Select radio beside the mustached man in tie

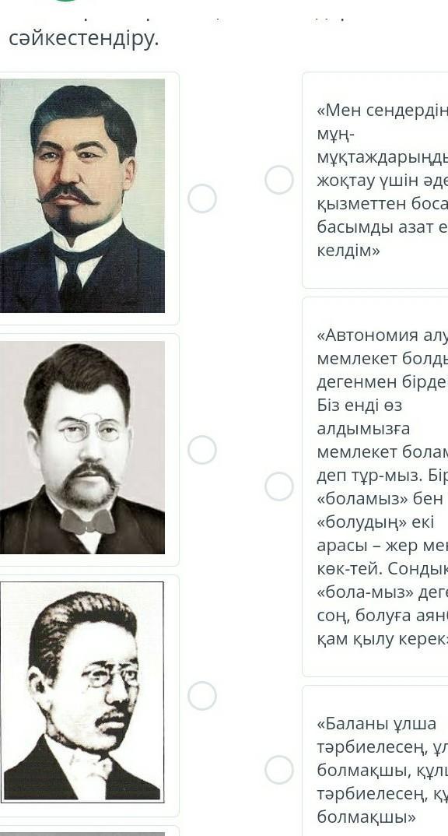202,198
